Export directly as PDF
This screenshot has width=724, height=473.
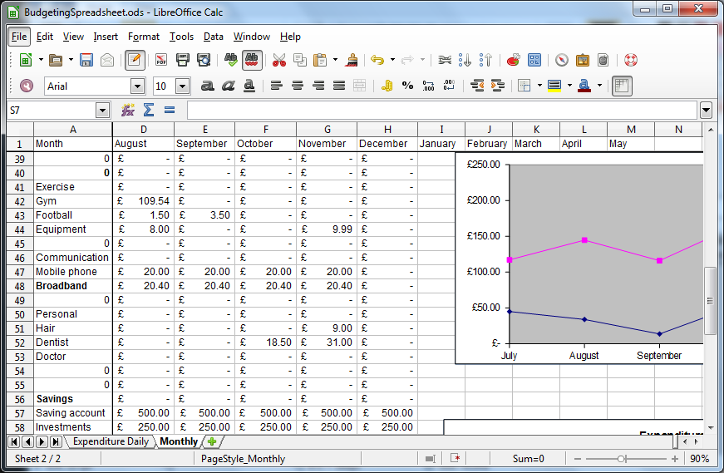tap(161, 60)
